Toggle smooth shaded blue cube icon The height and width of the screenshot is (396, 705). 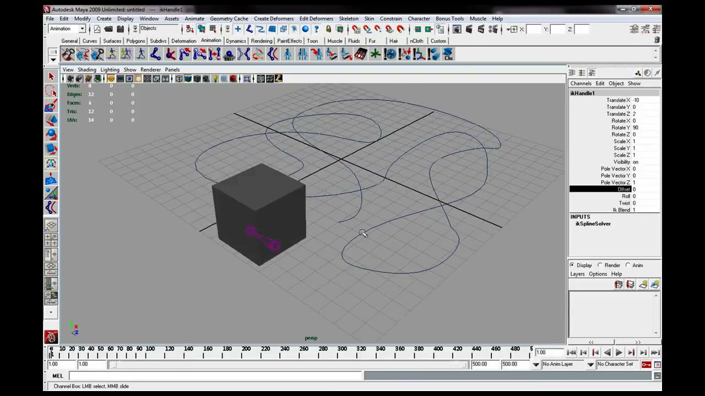tap(188, 79)
